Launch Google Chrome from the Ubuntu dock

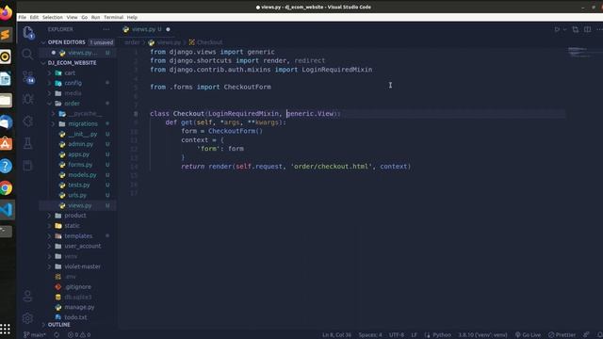click(x=6, y=188)
